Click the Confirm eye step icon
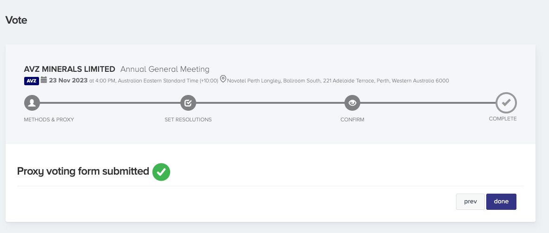The height and width of the screenshot is (233, 549). 352,103
